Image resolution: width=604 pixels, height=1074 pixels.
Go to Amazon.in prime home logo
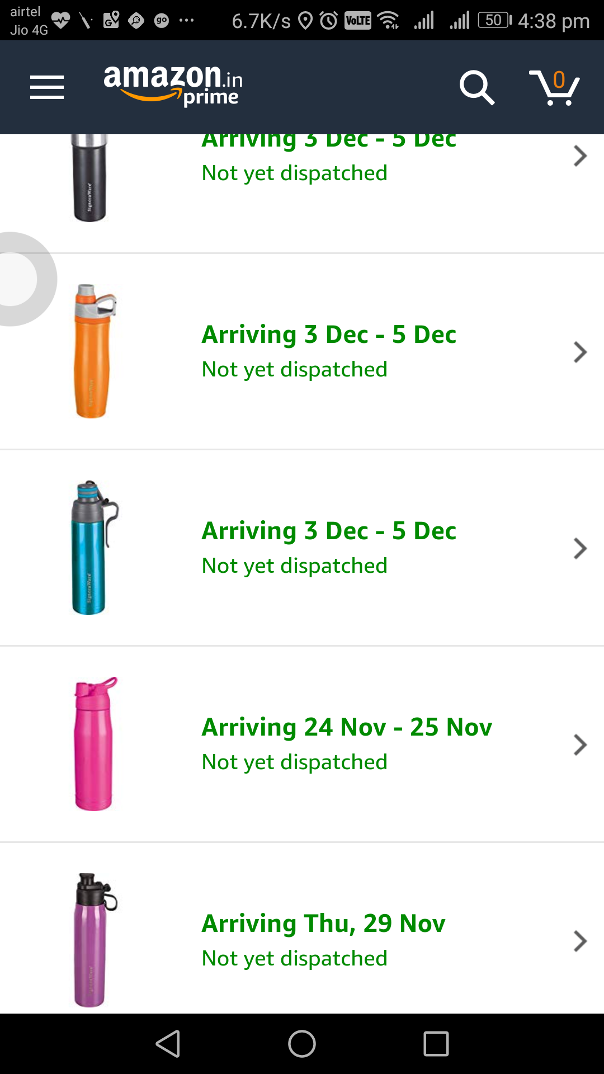coord(173,85)
